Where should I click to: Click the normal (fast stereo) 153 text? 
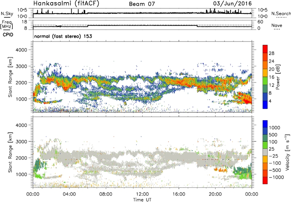63,36
